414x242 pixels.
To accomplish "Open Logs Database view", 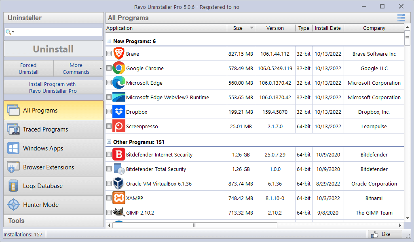I will pos(54,186).
